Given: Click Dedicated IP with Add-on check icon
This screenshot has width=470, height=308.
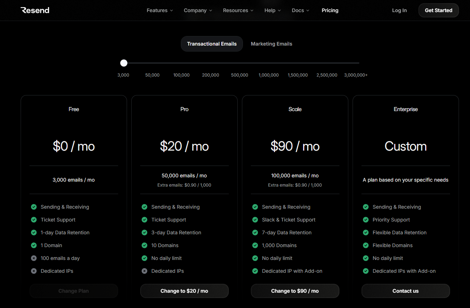Looking at the screenshot, I should pos(255,271).
